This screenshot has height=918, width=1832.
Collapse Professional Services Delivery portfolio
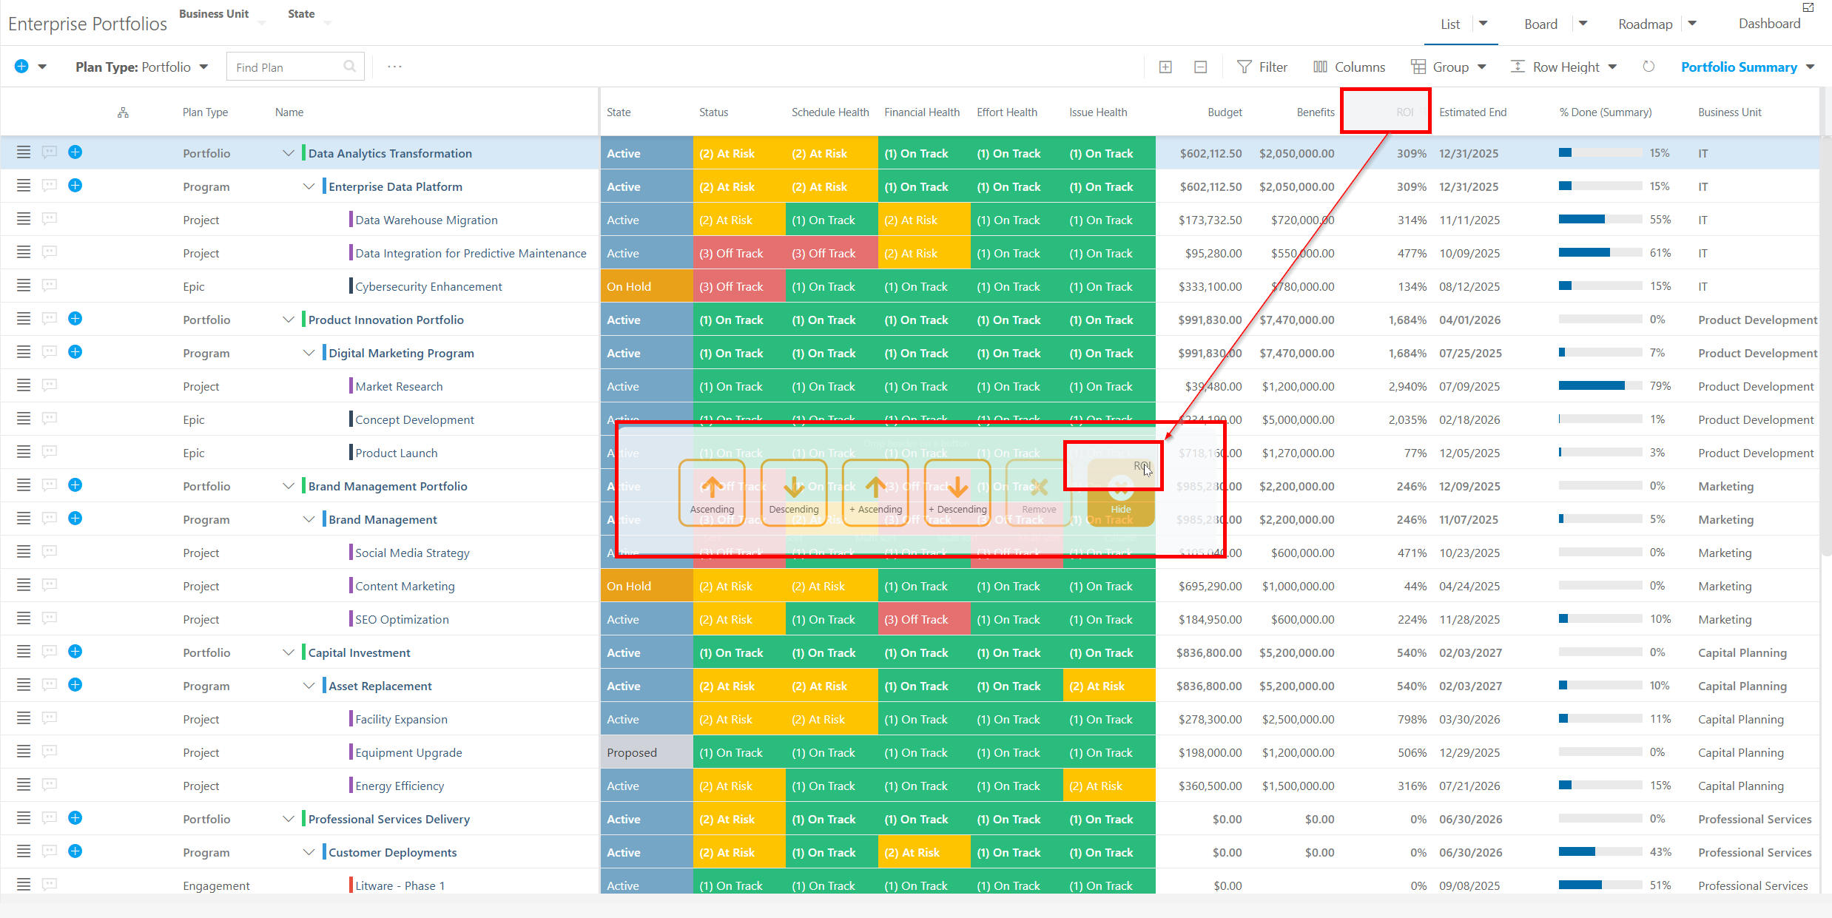[289, 819]
